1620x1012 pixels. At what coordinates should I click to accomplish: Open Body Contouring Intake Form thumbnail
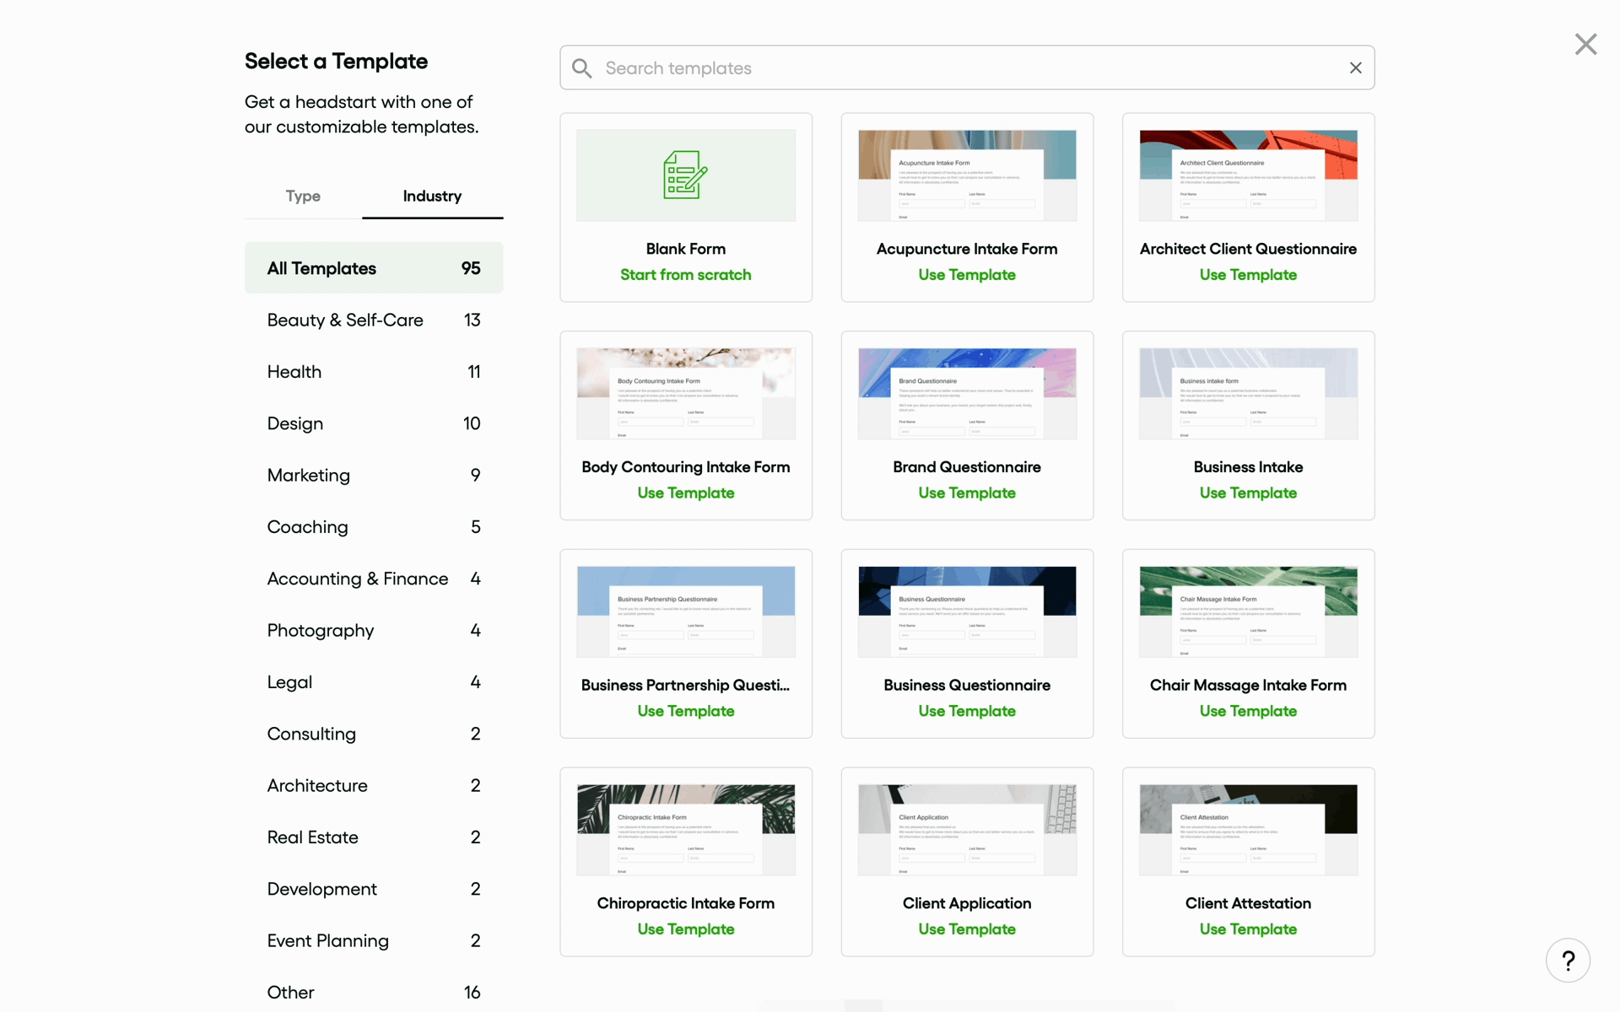[x=686, y=394]
